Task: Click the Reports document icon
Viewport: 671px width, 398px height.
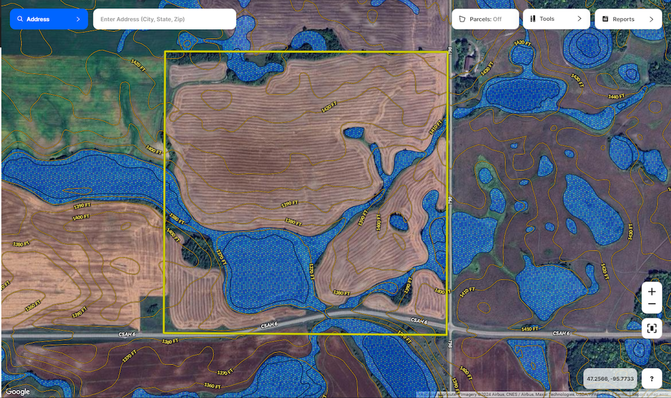Action: [605, 19]
